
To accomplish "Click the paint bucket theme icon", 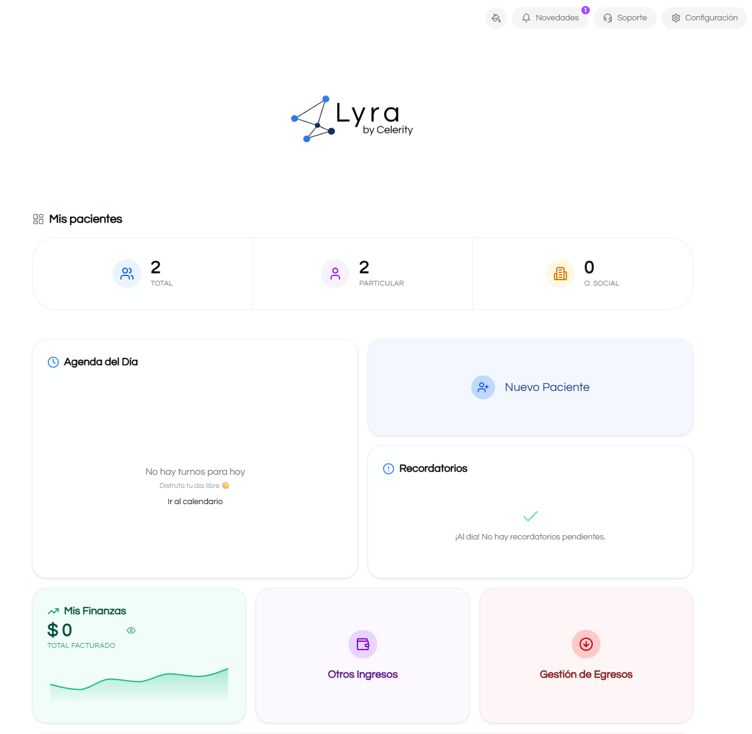I will (496, 17).
